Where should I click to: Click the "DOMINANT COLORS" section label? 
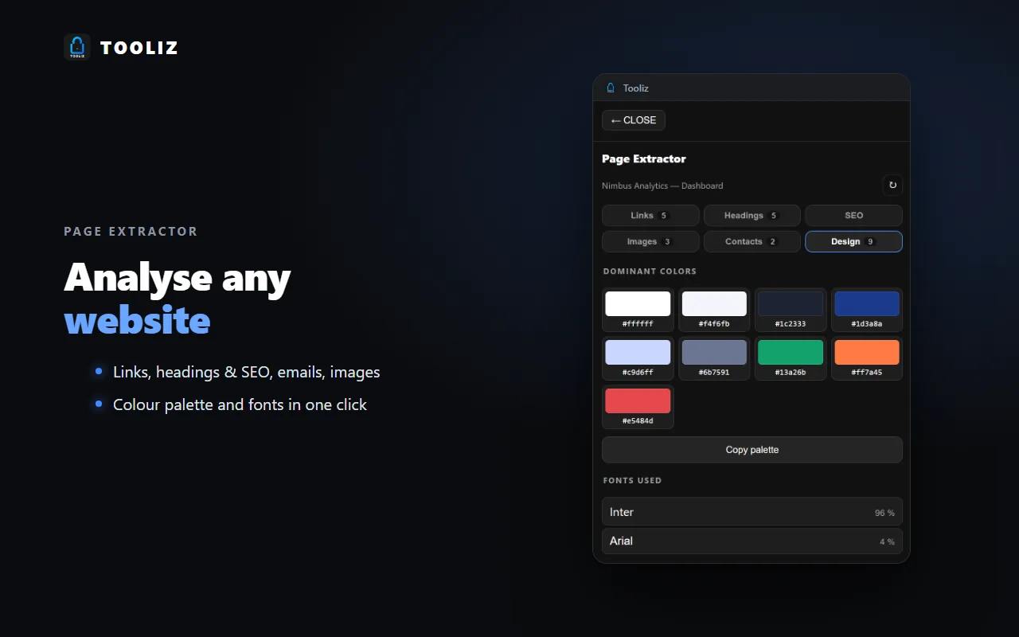(x=650, y=272)
